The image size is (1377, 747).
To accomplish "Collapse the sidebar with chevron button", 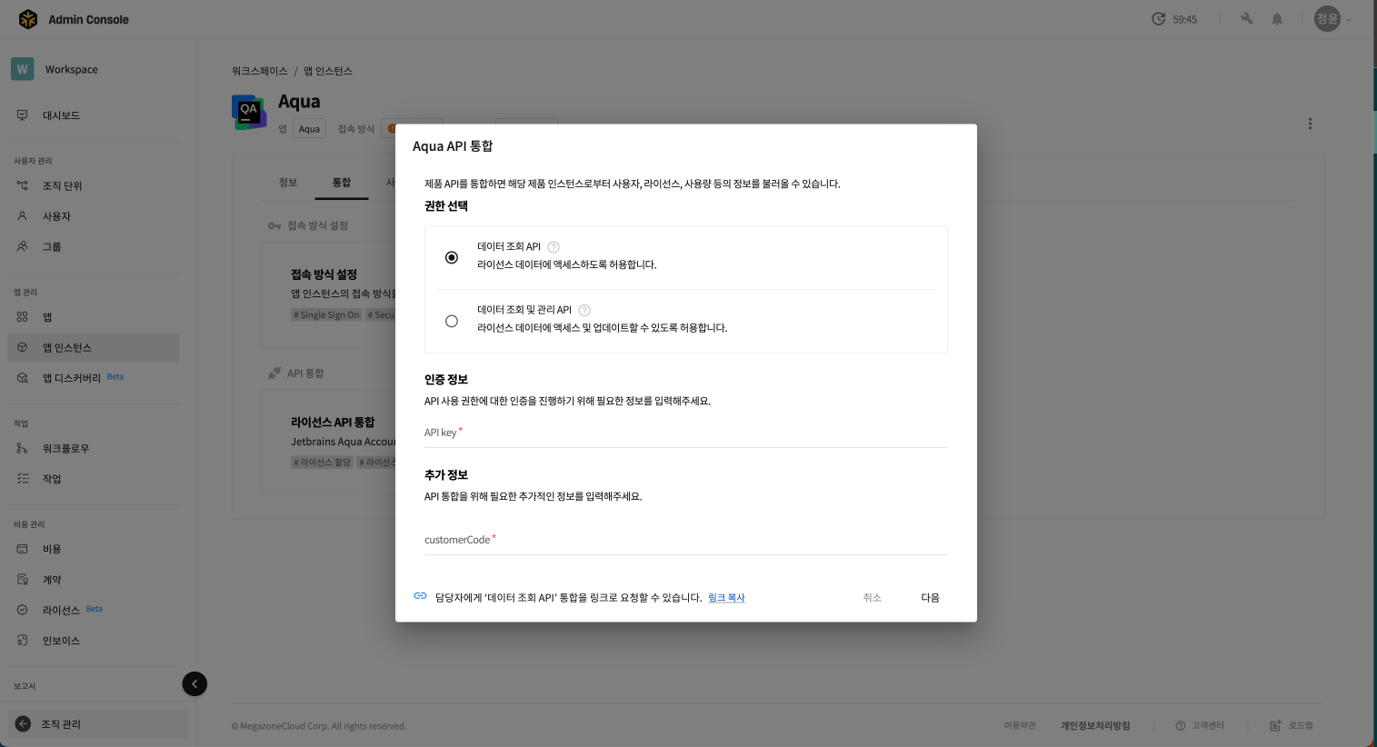I will (195, 683).
